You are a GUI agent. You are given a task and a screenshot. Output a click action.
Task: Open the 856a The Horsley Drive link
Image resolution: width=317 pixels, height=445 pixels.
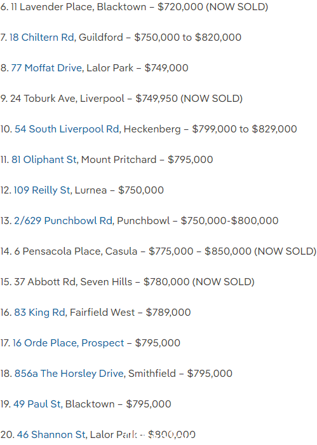click(69, 373)
